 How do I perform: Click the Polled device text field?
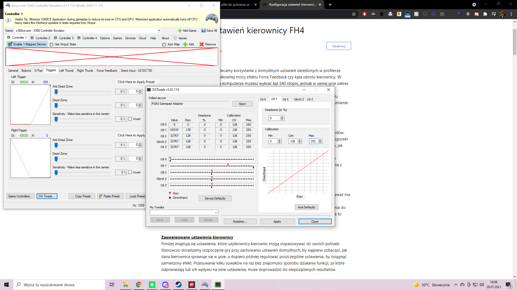click(x=190, y=104)
